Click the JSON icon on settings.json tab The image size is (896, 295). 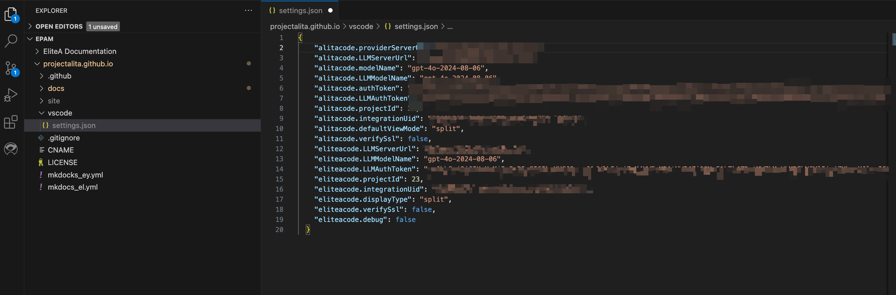(273, 10)
